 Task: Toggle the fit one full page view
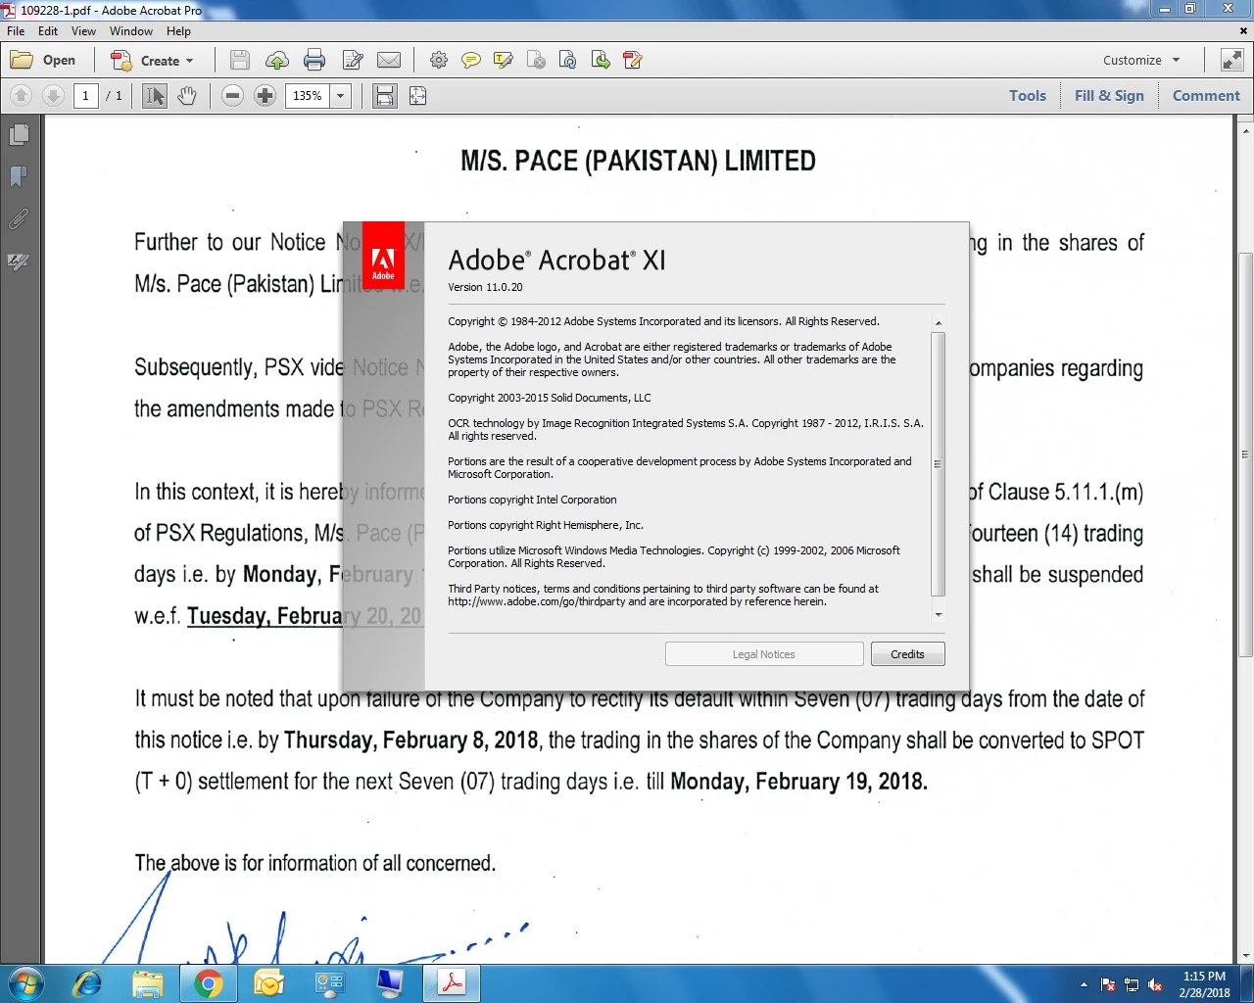click(417, 95)
